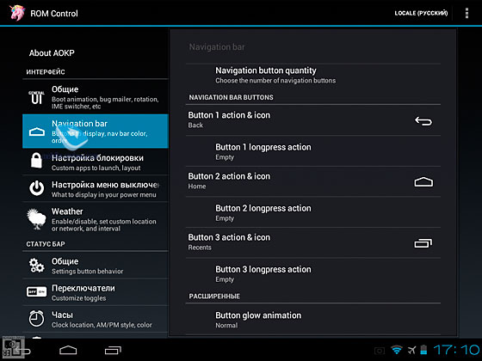Open Navigation button quantity chooser
Viewport: 482px width, 361px height.
[x=313, y=76]
